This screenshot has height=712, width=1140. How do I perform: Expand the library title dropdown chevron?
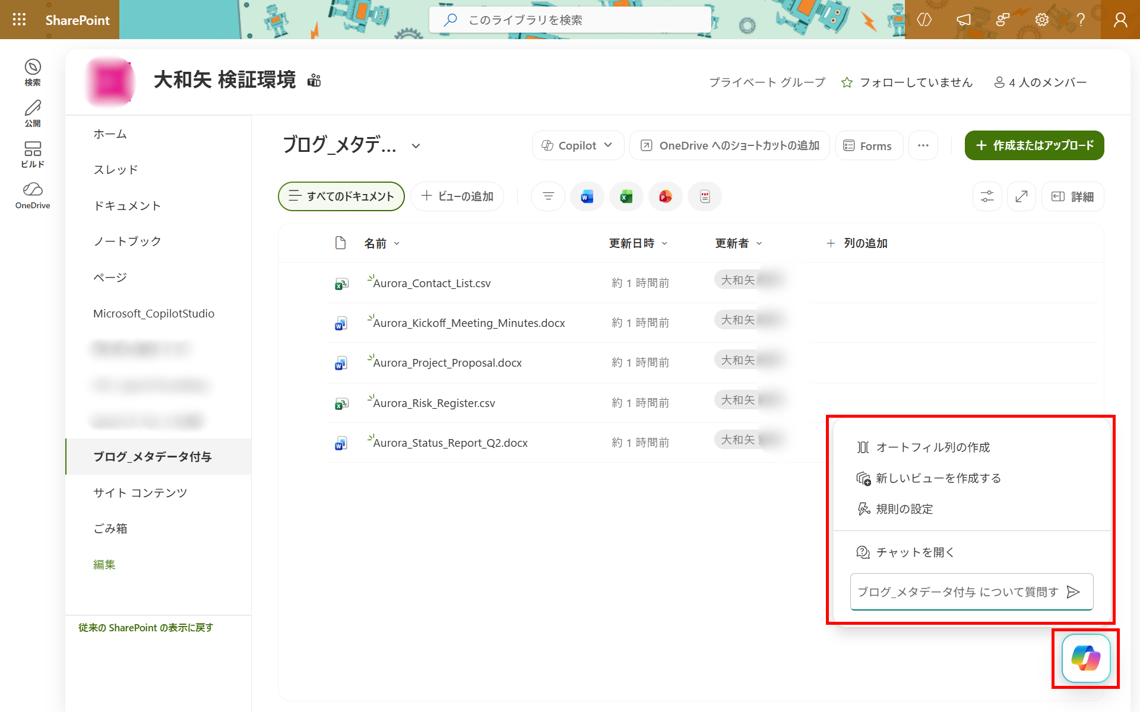click(416, 146)
